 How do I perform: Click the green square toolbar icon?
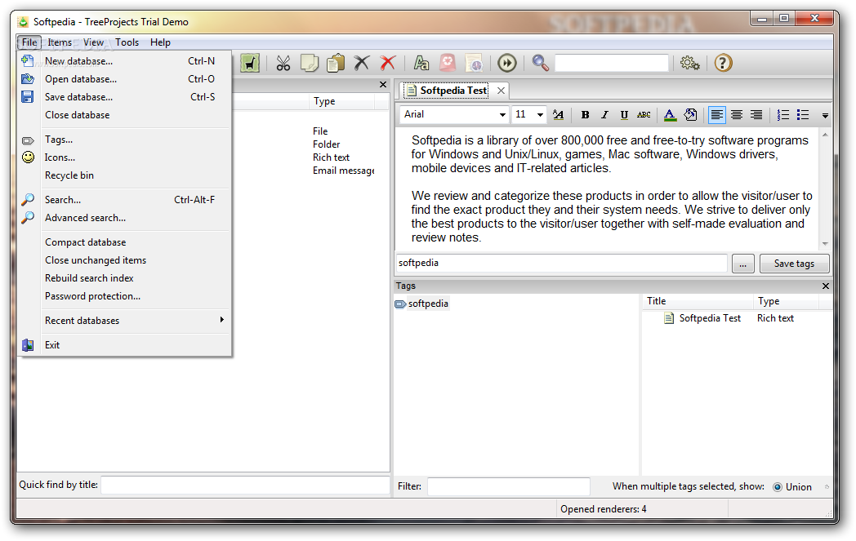(249, 64)
